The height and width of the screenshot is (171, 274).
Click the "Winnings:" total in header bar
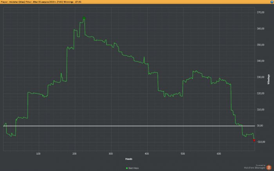click(x=72, y=2)
